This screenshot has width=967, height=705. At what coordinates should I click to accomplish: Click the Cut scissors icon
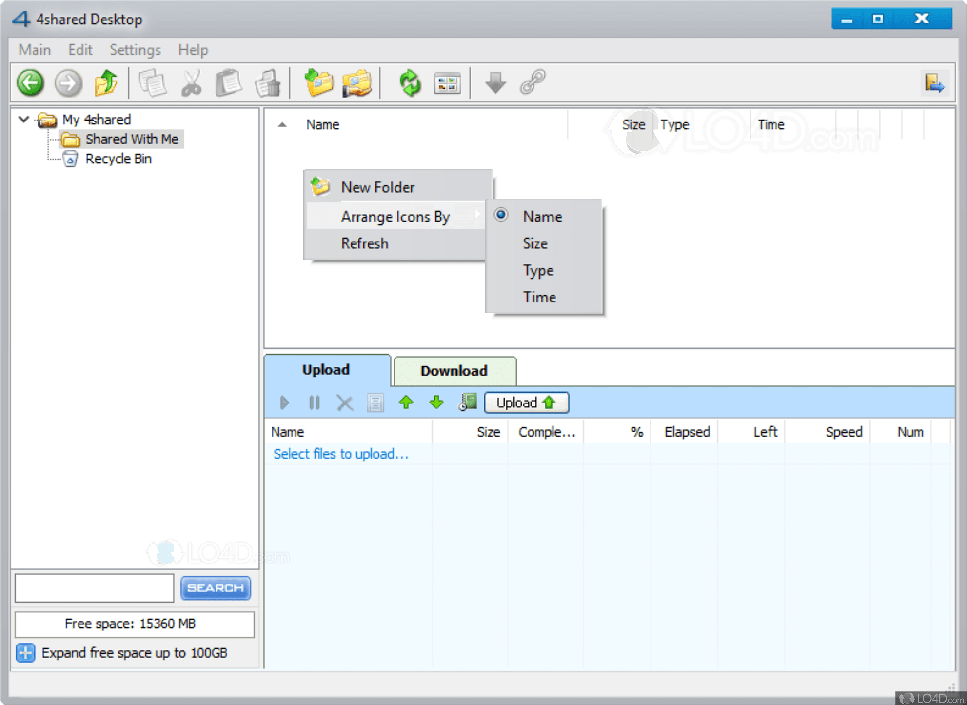coord(191,82)
